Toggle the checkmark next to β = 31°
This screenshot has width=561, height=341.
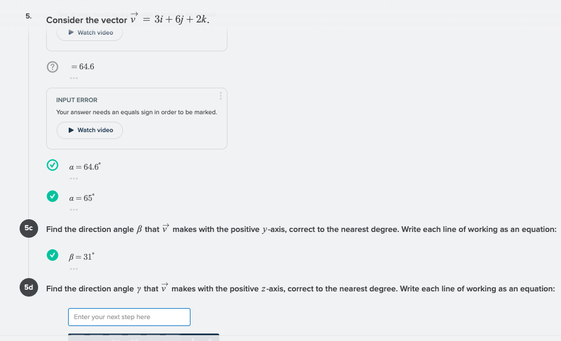click(53, 255)
